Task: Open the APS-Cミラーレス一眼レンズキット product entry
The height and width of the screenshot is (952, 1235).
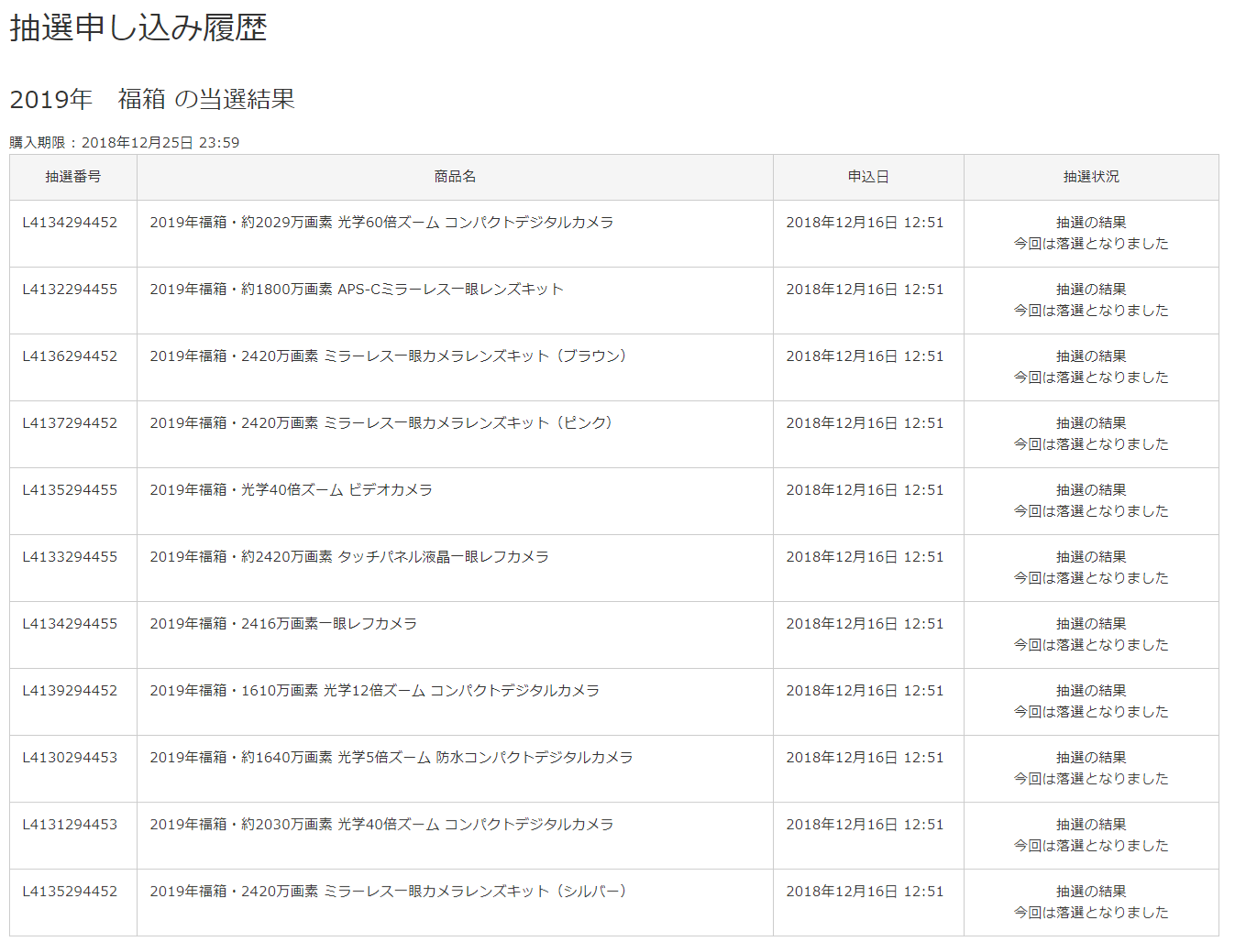Action: coord(357,290)
